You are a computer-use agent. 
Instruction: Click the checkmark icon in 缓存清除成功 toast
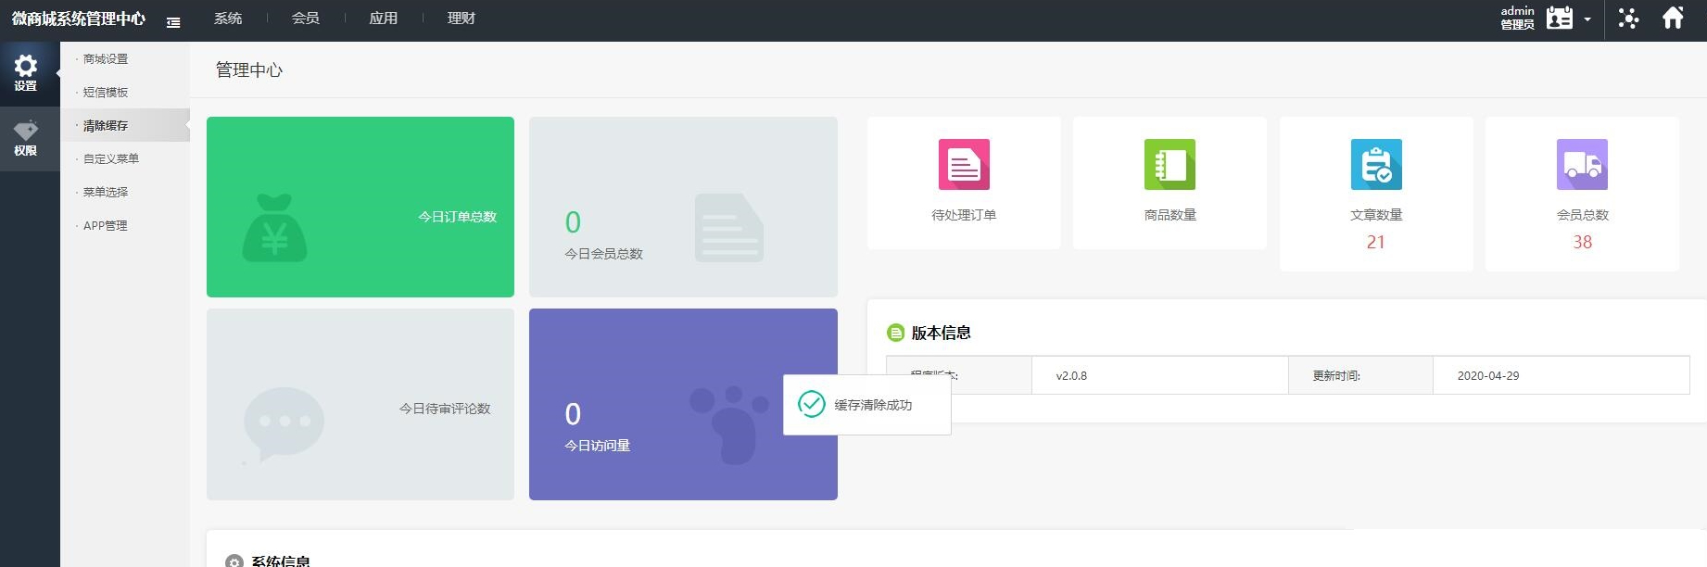click(811, 404)
